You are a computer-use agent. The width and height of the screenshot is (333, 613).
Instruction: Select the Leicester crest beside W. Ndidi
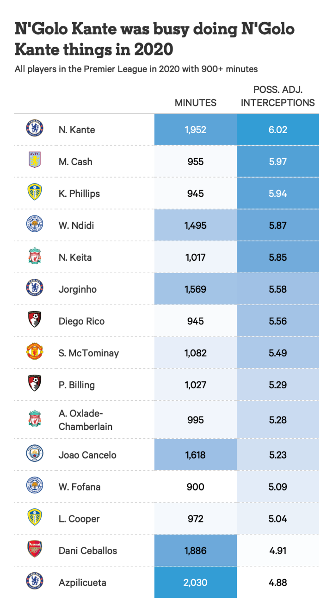coord(35,225)
